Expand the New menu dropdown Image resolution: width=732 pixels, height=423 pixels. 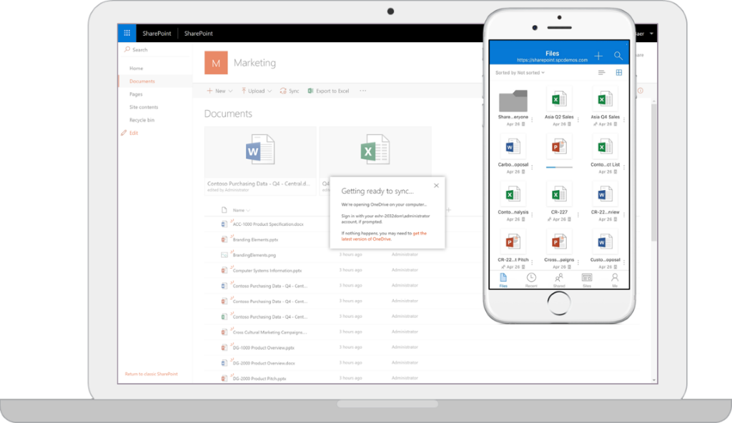(x=230, y=91)
